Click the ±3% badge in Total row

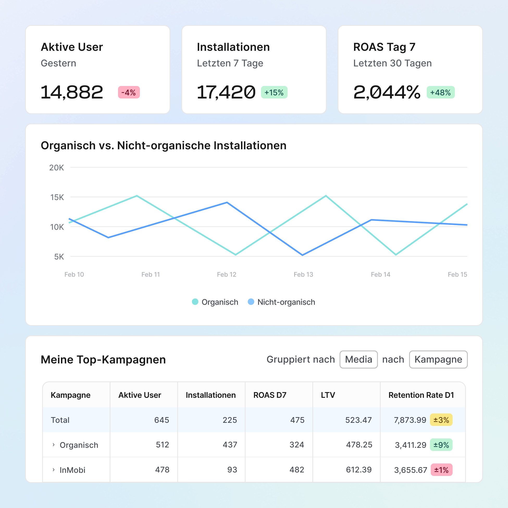441,420
